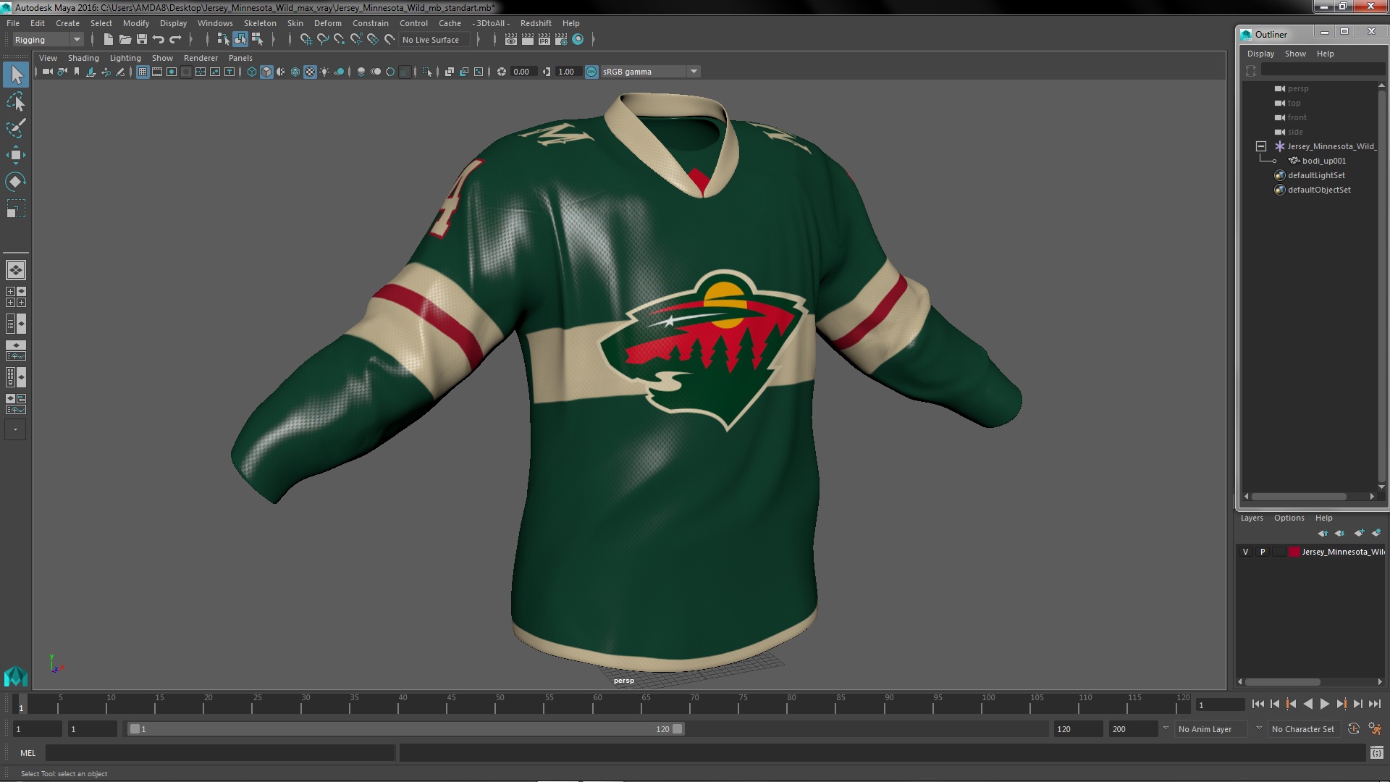Screen dimensions: 1390x782
Task: Collapse the Jersey_Minnesota_Wild_ outliner node
Action: (x=1261, y=146)
